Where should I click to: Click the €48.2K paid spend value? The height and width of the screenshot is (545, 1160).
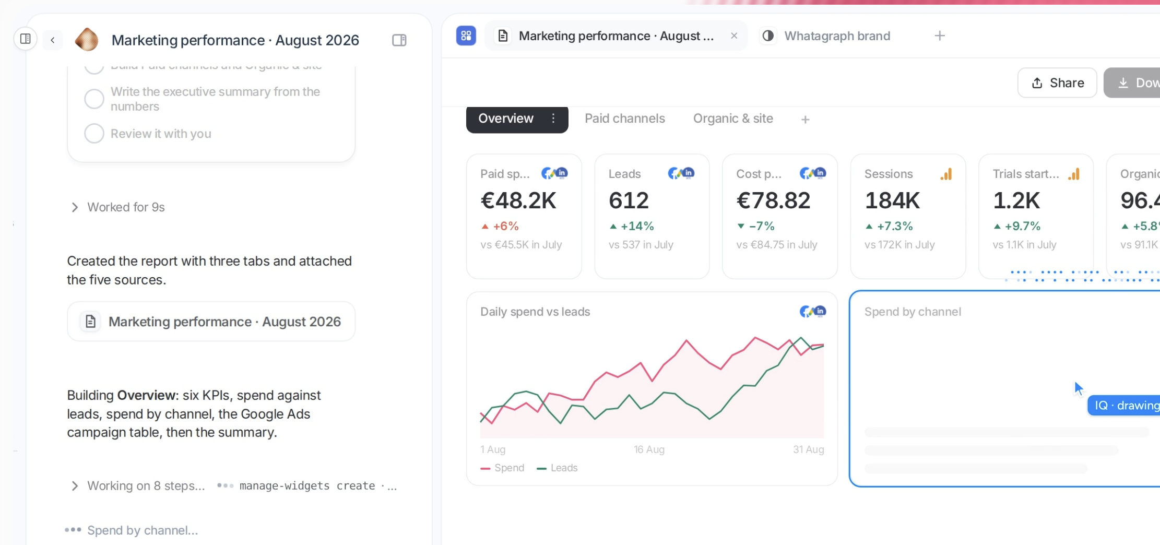coord(518,200)
